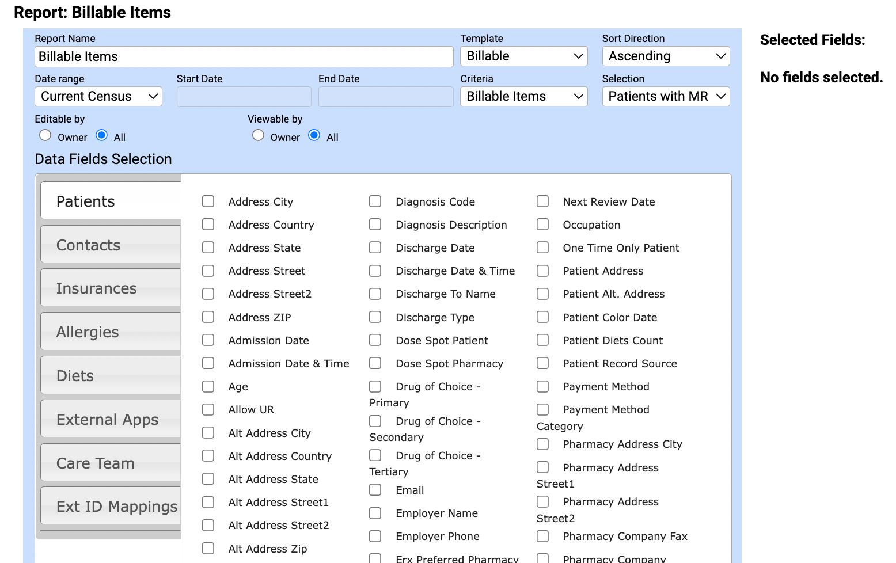Image resolution: width=896 pixels, height=563 pixels.
Task: Expand the Sort Direction dropdown
Action: click(x=666, y=56)
